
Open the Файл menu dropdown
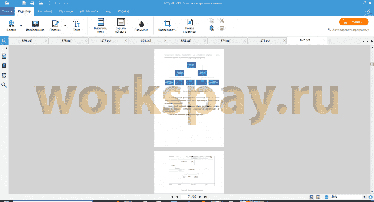[x=7, y=11]
